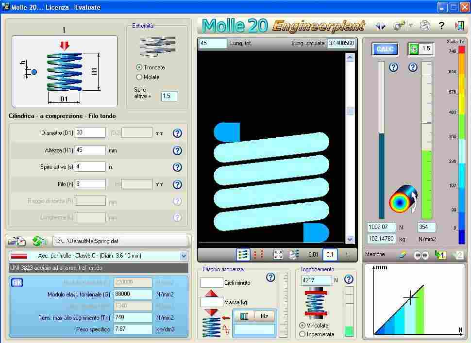
Task: Click the Spire attive (s) input field
Action: (x=90, y=167)
